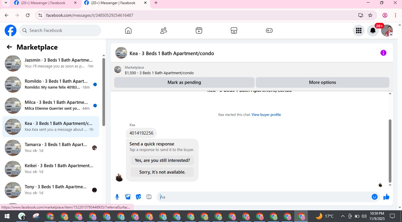Open the Chrome three-dot menu
Screen dimensions: 402x222
[396, 15]
